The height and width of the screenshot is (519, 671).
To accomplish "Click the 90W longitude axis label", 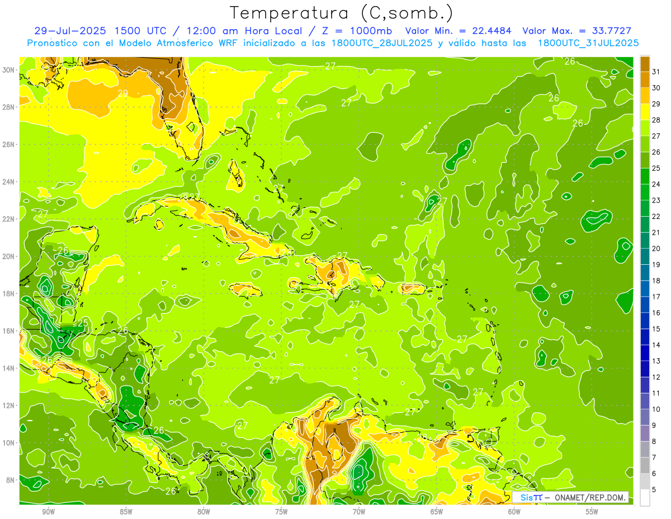I will (x=49, y=512).
